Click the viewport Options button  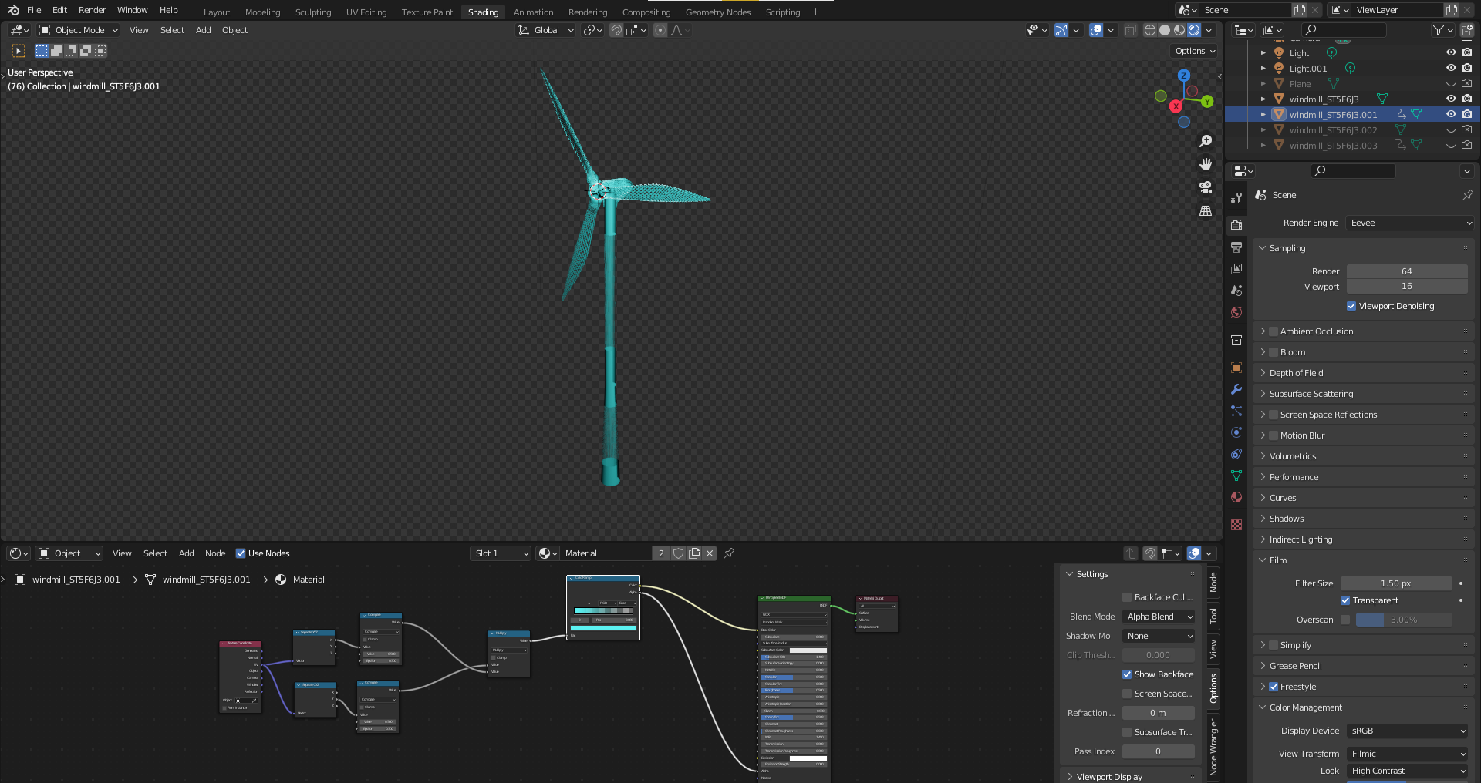click(x=1194, y=51)
